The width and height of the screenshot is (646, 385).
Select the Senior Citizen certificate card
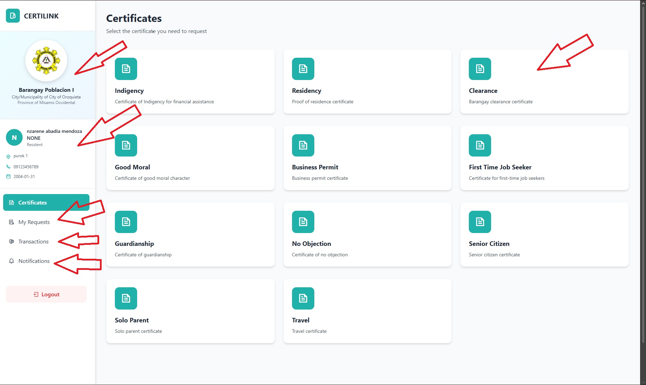pos(543,235)
